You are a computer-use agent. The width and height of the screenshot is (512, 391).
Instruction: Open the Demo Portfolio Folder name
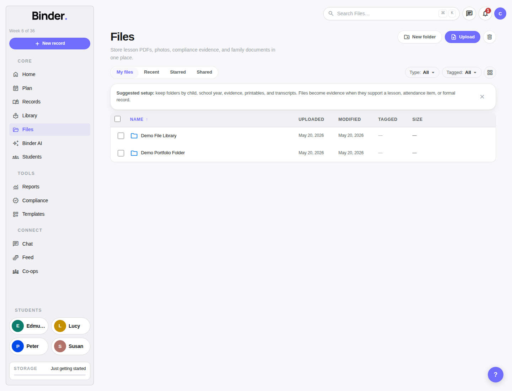pyautogui.click(x=163, y=153)
